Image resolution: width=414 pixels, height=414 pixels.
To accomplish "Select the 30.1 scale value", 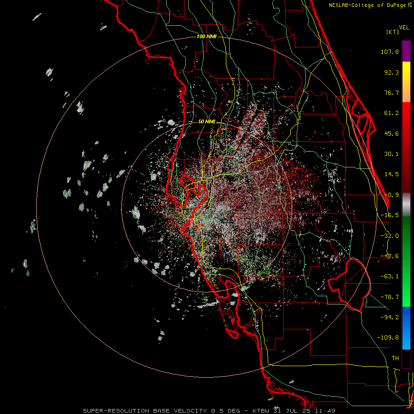I will 391,154.
